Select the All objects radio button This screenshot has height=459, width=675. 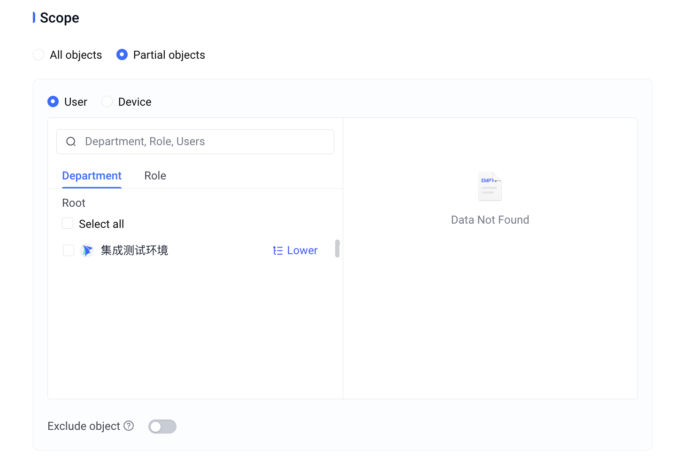point(38,54)
